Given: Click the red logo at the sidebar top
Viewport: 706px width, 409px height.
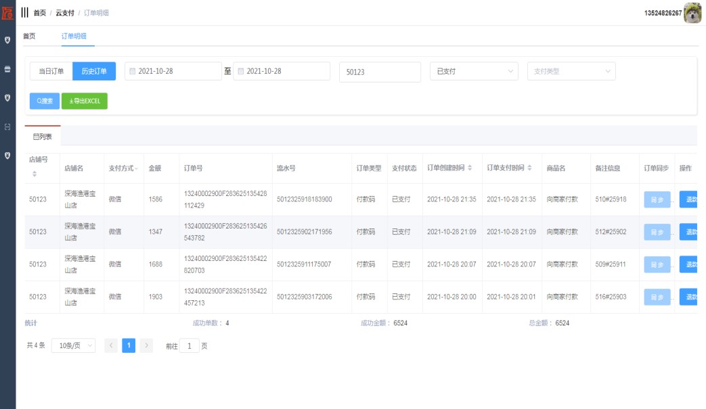Looking at the screenshot, I should click(7, 13).
